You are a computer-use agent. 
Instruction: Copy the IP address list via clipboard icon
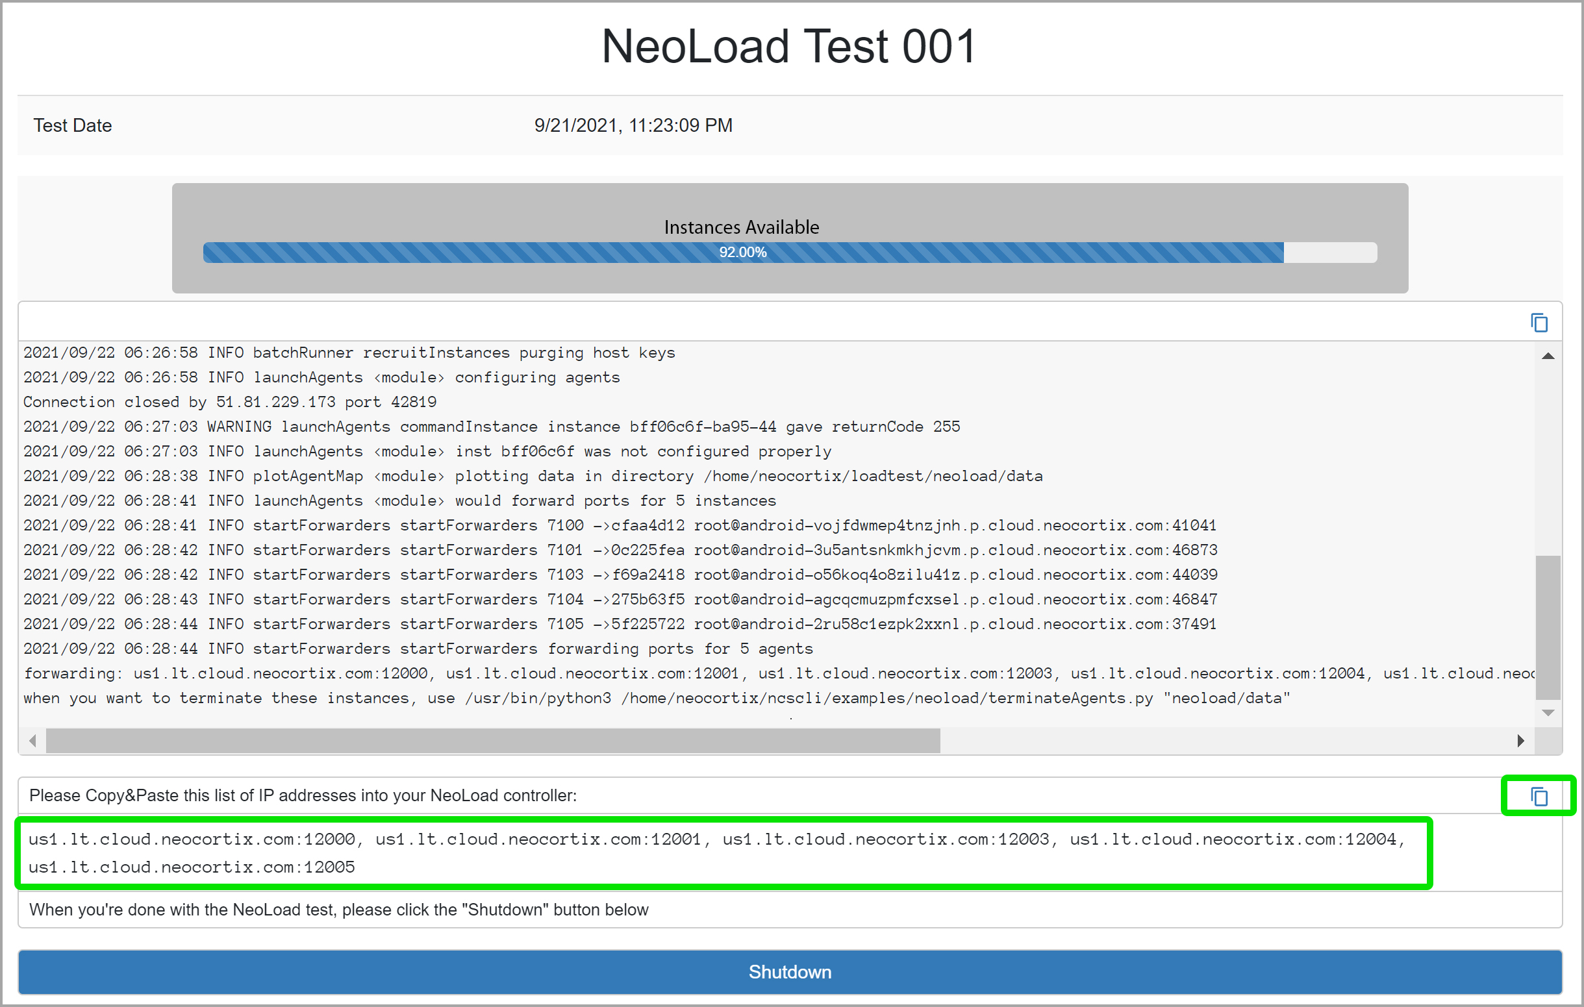click(1539, 797)
